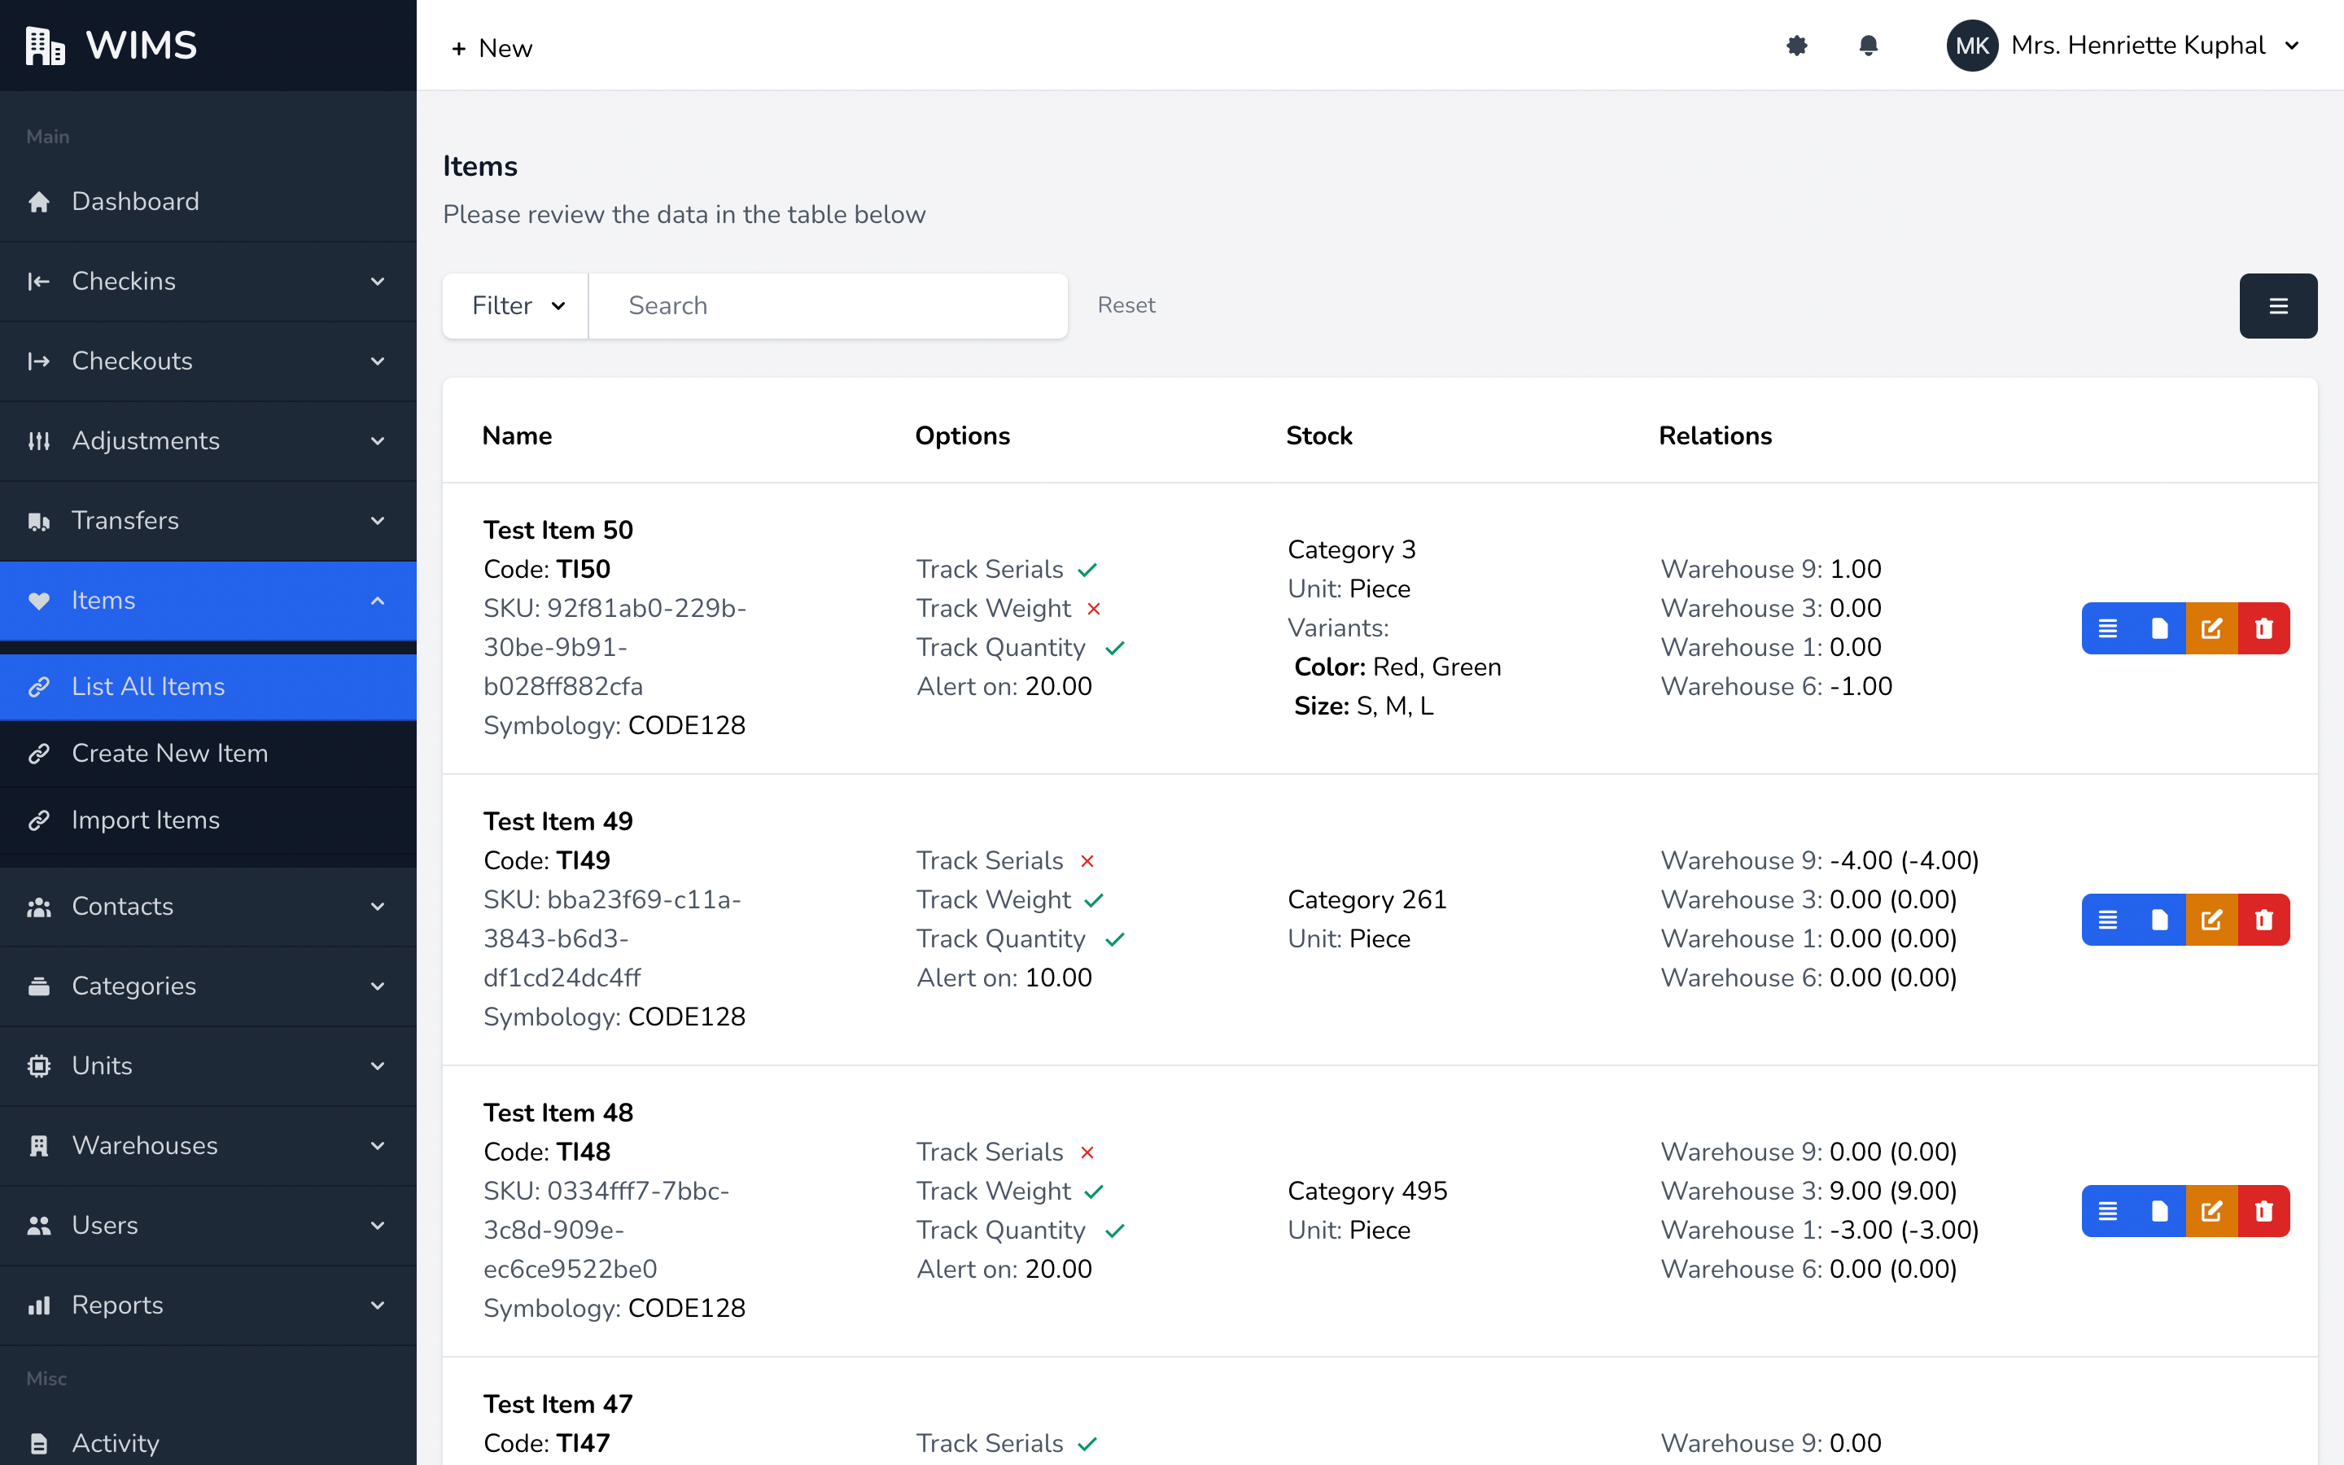Click the Categories folder icon

coord(39,986)
